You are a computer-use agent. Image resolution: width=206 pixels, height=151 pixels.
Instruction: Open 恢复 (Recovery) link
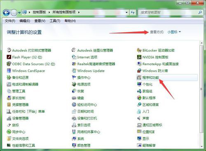tap(80, 91)
